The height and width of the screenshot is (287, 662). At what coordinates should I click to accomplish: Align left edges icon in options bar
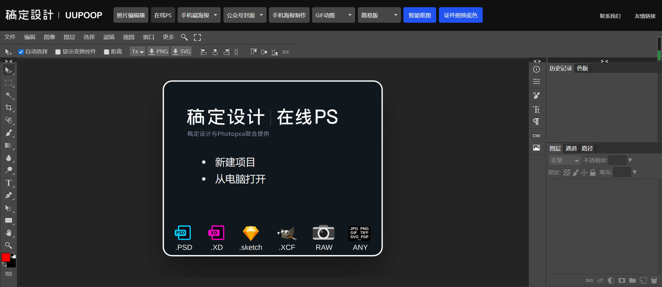click(204, 52)
